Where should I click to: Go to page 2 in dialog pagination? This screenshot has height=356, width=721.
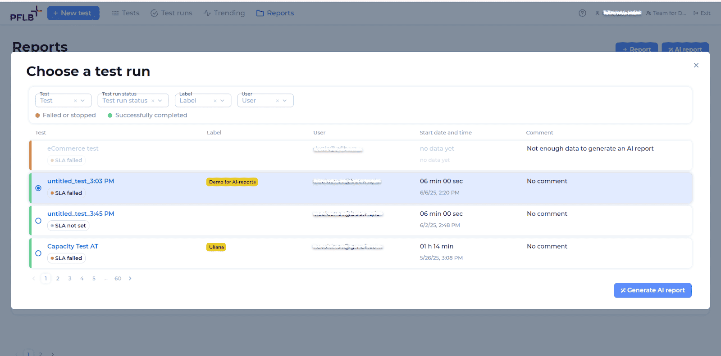pos(58,279)
